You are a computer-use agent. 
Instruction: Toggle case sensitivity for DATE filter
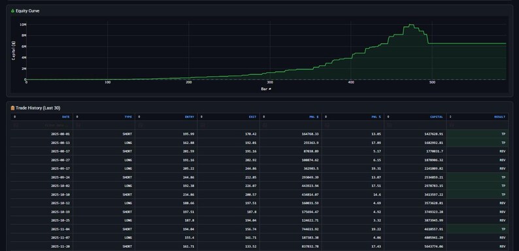click(x=15, y=125)
